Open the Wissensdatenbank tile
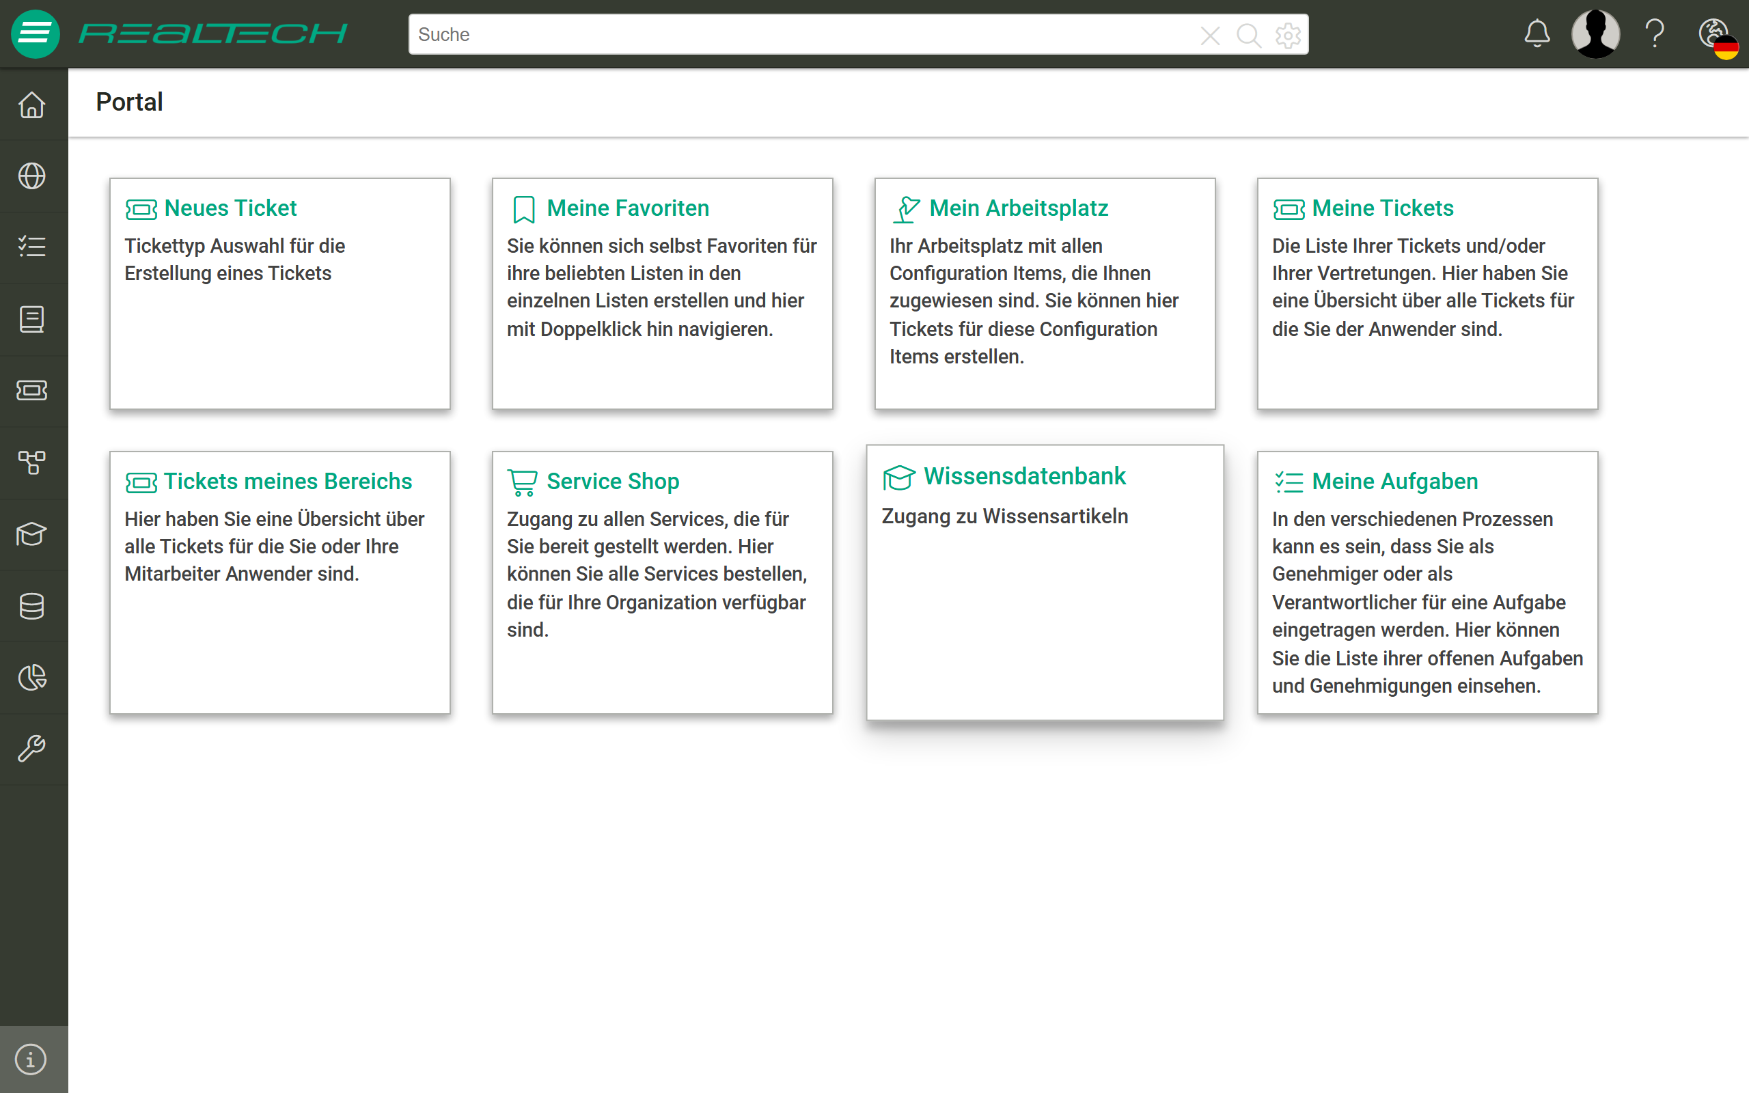This screenshot has width=1749, height=1093. [x=1045, y=583]
